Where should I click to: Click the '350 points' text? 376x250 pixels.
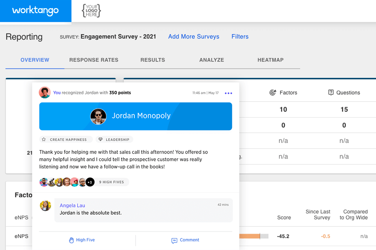[120, 93]
